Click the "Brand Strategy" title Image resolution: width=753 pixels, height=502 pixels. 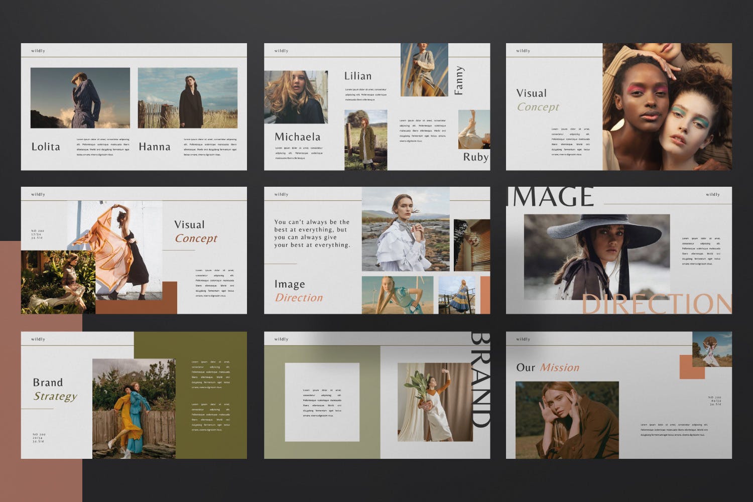coord(55,390)
